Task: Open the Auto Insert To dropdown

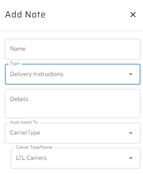Action: coord(73,133)
